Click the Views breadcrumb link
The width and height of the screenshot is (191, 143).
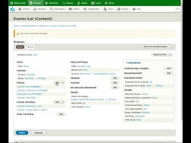click(54, 26)
